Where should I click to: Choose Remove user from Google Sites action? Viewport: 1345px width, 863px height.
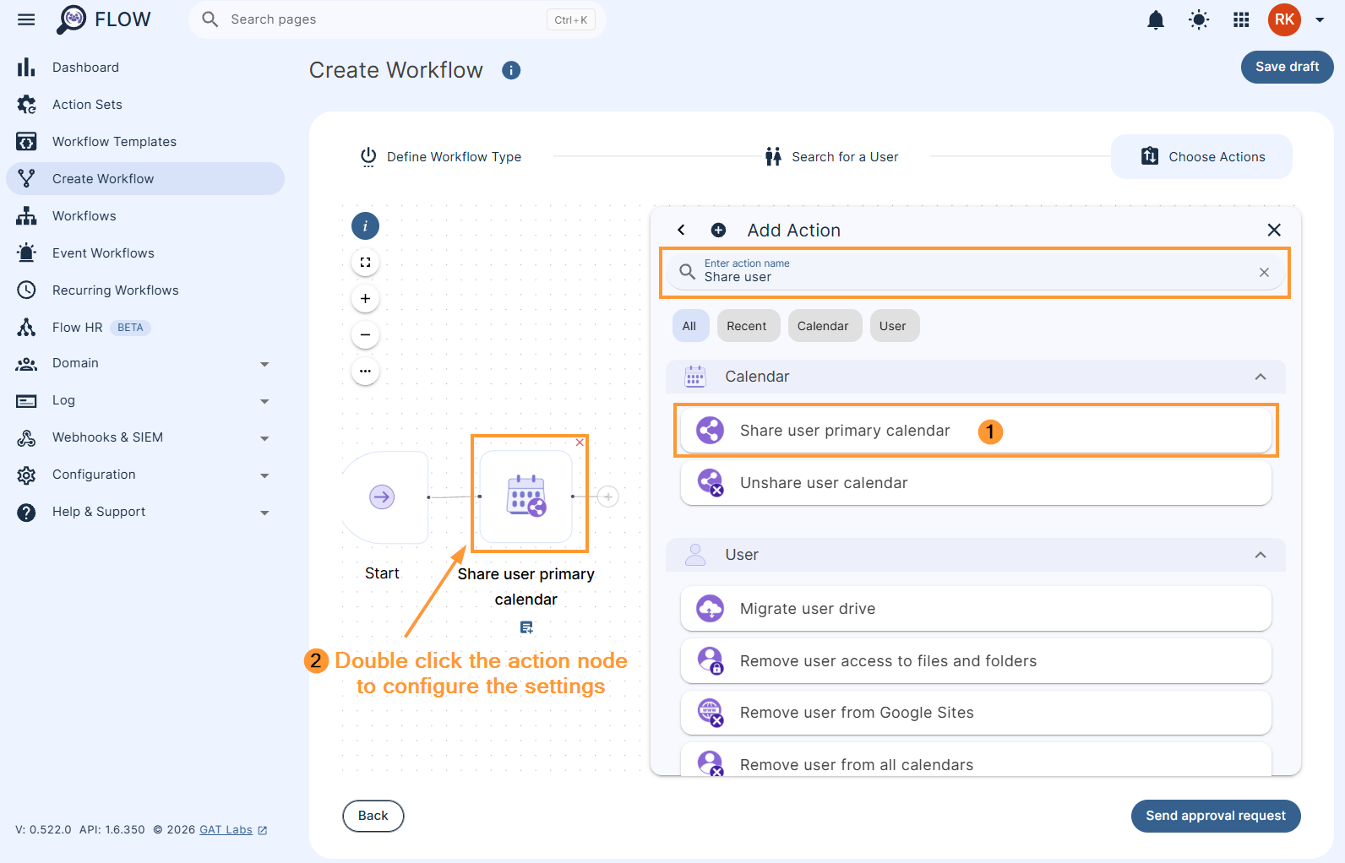coord(976,713)
